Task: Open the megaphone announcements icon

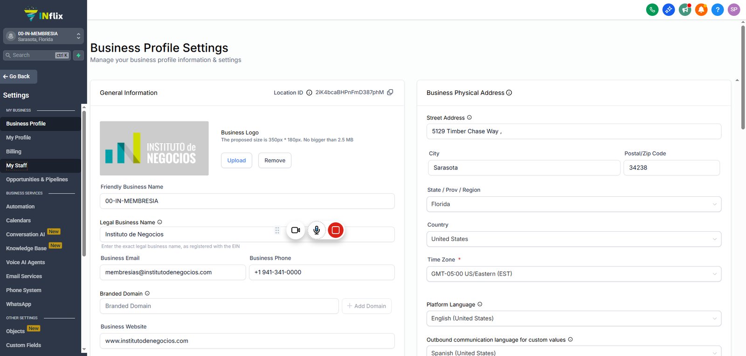Action: click(x=685, y=9)
